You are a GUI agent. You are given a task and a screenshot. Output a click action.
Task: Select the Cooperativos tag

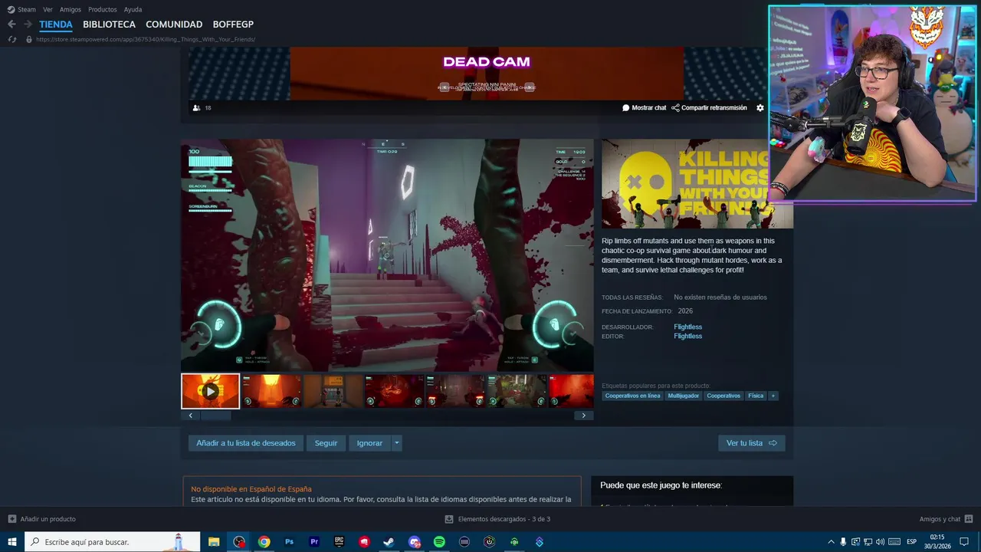click(x=723, y=396)
